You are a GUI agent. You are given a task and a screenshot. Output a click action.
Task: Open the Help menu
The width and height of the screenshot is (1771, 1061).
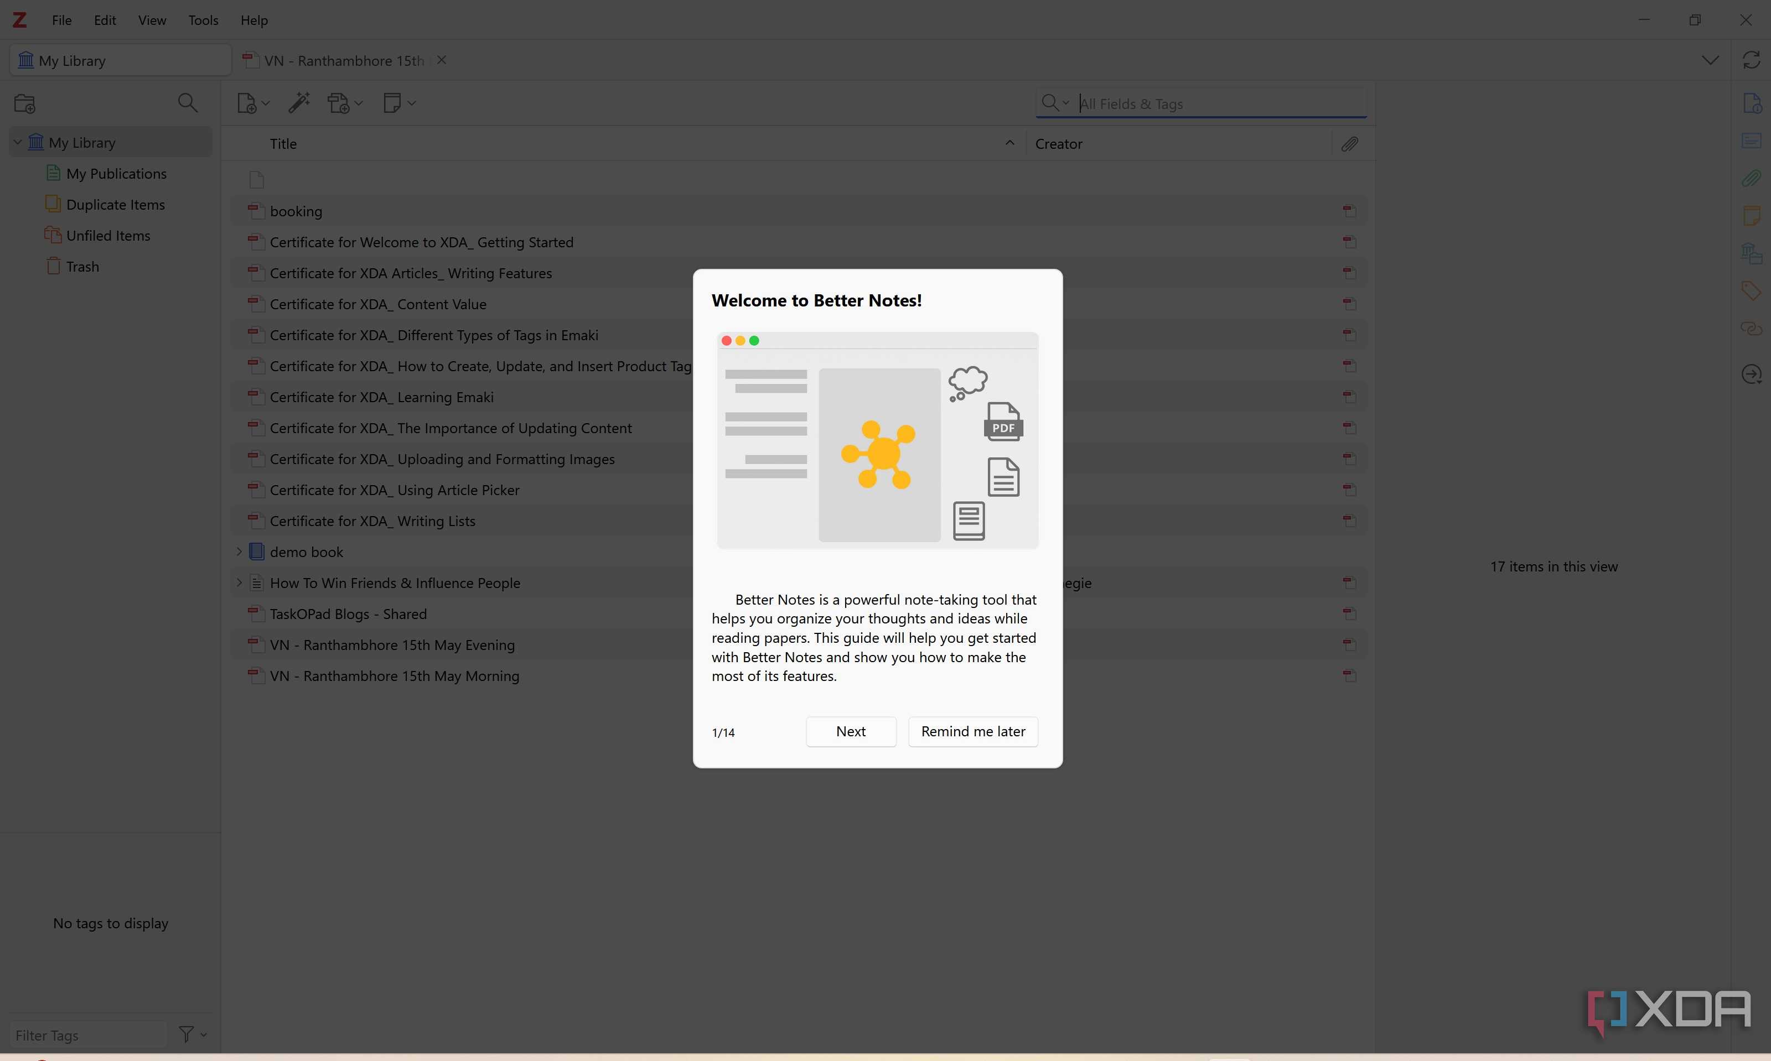coord(254,20)
